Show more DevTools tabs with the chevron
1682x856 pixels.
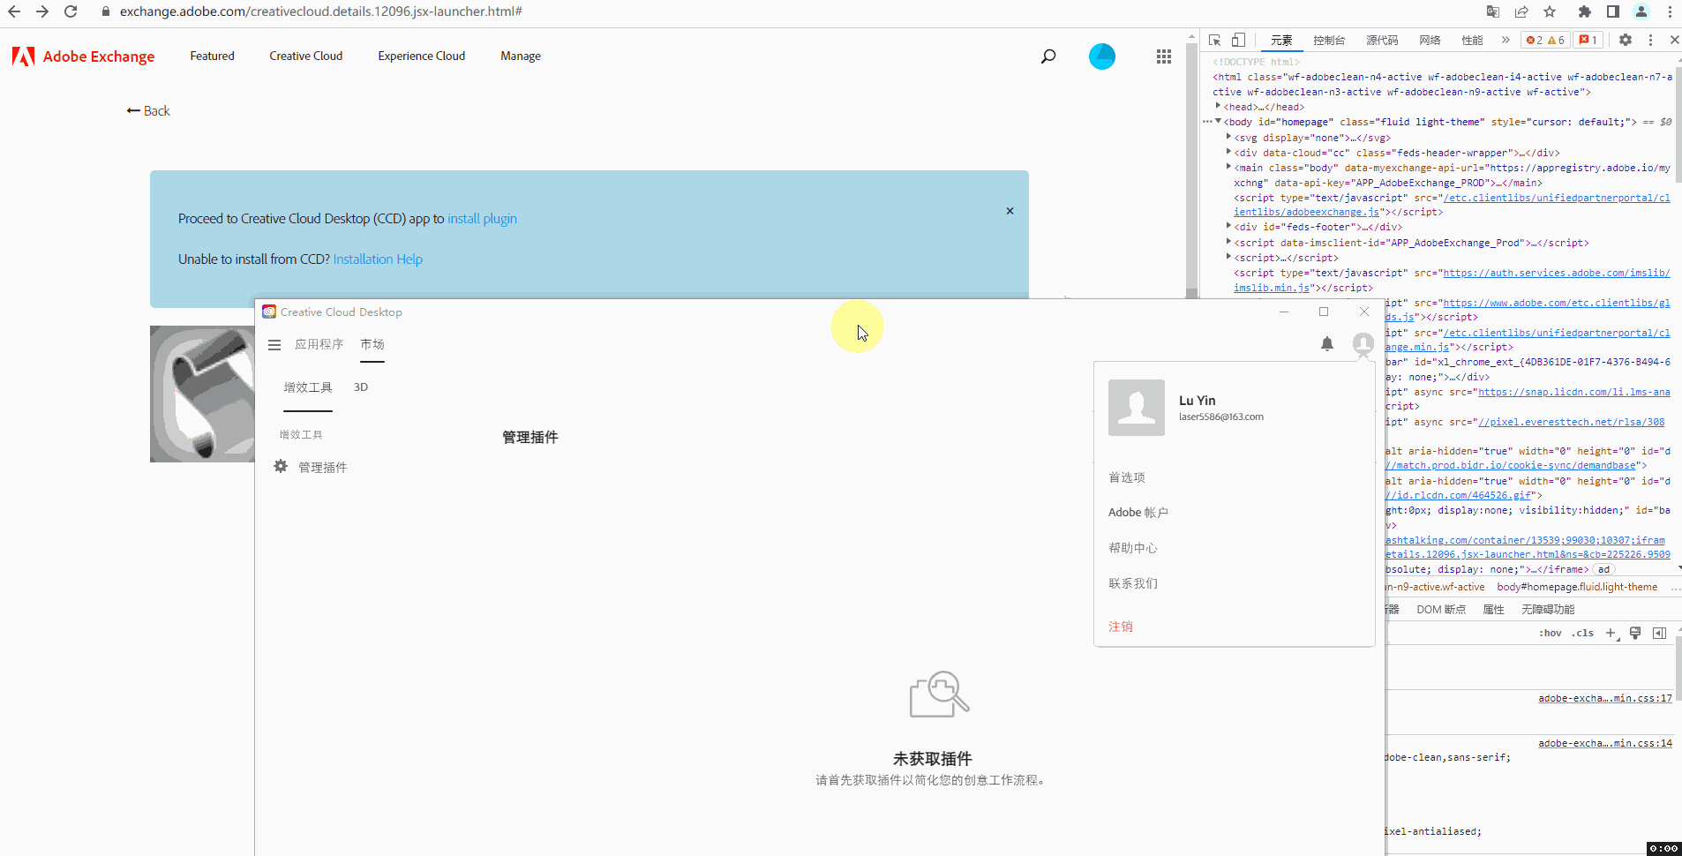[1506, 40]
